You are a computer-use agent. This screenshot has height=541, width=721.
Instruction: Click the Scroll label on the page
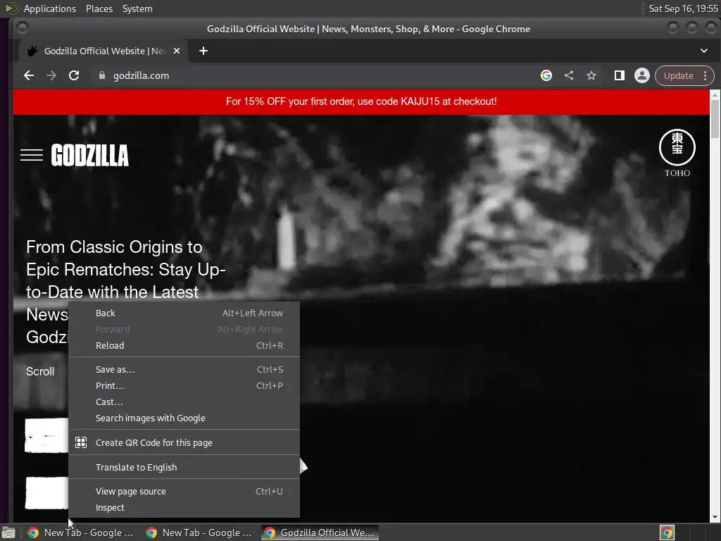pyautogui.click(x=40, y=372)
